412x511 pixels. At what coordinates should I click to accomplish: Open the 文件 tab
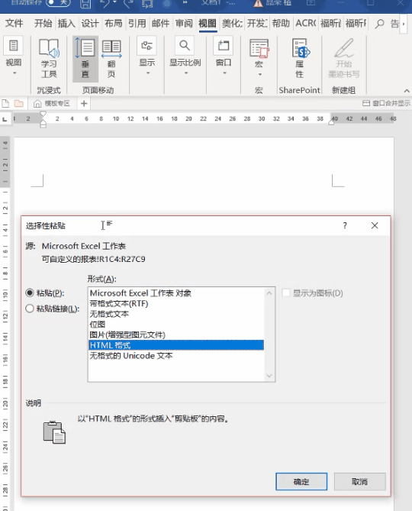pos(14,24)
